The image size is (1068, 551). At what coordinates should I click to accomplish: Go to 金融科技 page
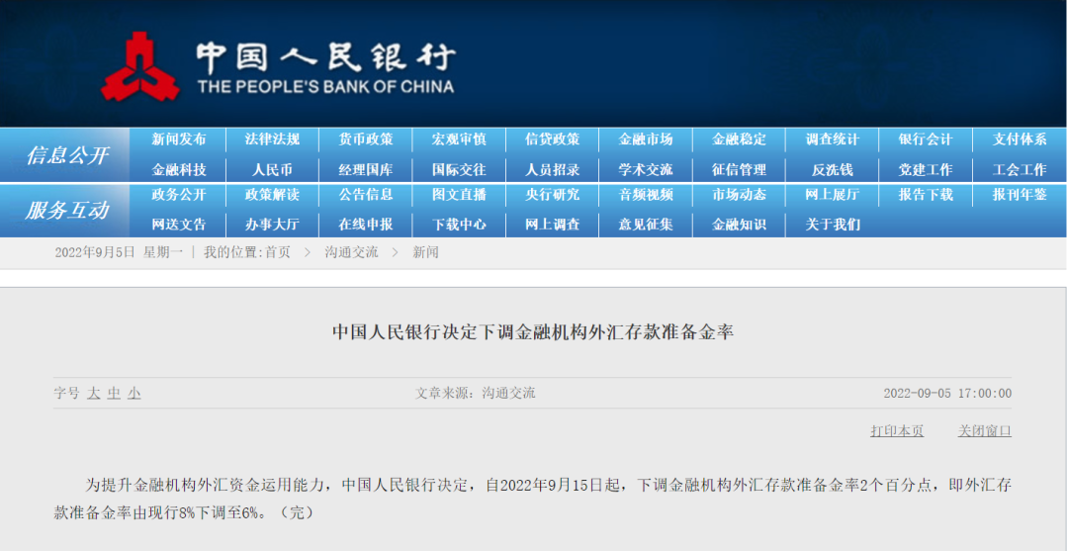coord(178,169)
